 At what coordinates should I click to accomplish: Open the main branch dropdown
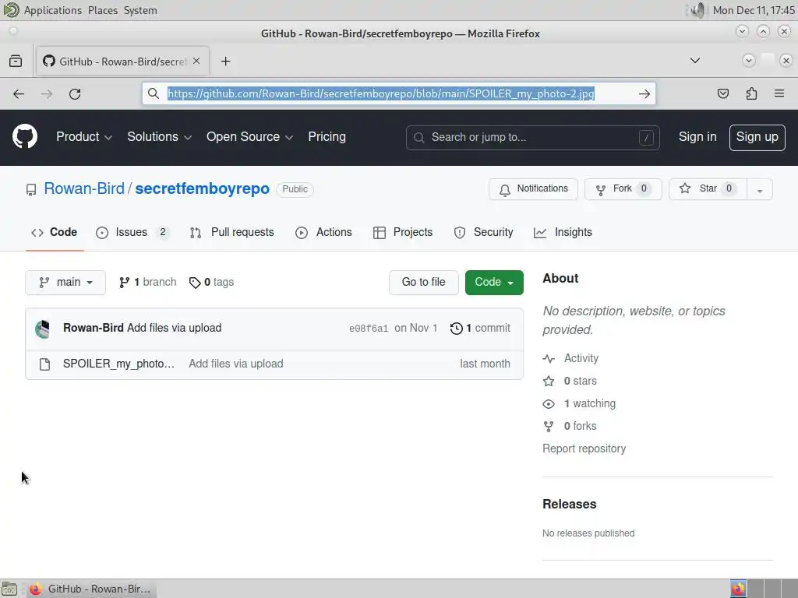click(65, 282)
